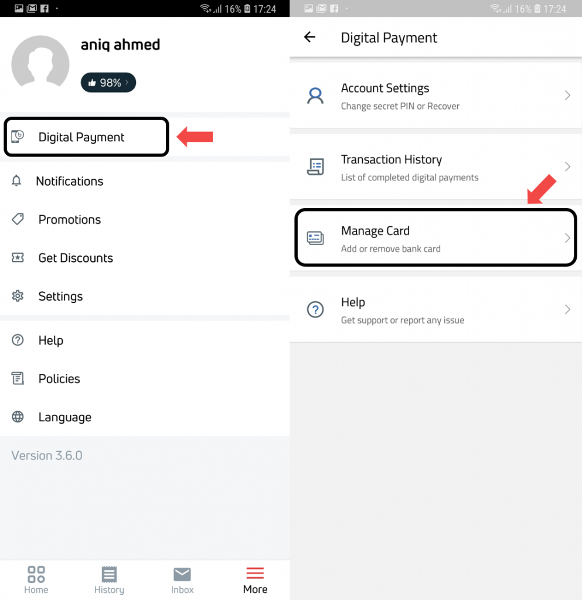
Task: Expand Transaction History with its chevron
Action: pos(567,166)
